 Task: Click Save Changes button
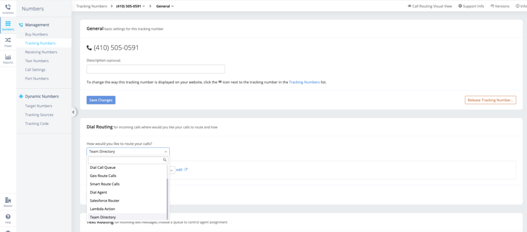[101, 100]
